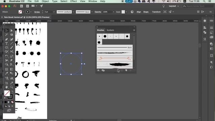This screenshot has height=121, width=215.
Task: Apply Gradient mode to fill
Action: tap(9, 102)
